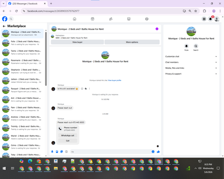Viewport: 224px width, 179px height.
Task: Open the account profile avatar menu
Action: [217, 19]
